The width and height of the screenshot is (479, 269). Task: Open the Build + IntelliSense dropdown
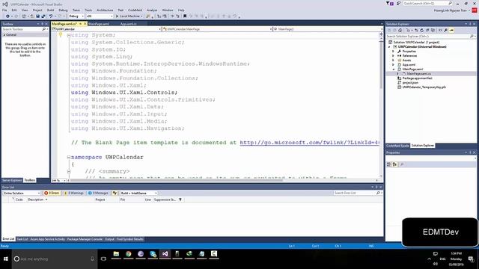pos(138,193)
